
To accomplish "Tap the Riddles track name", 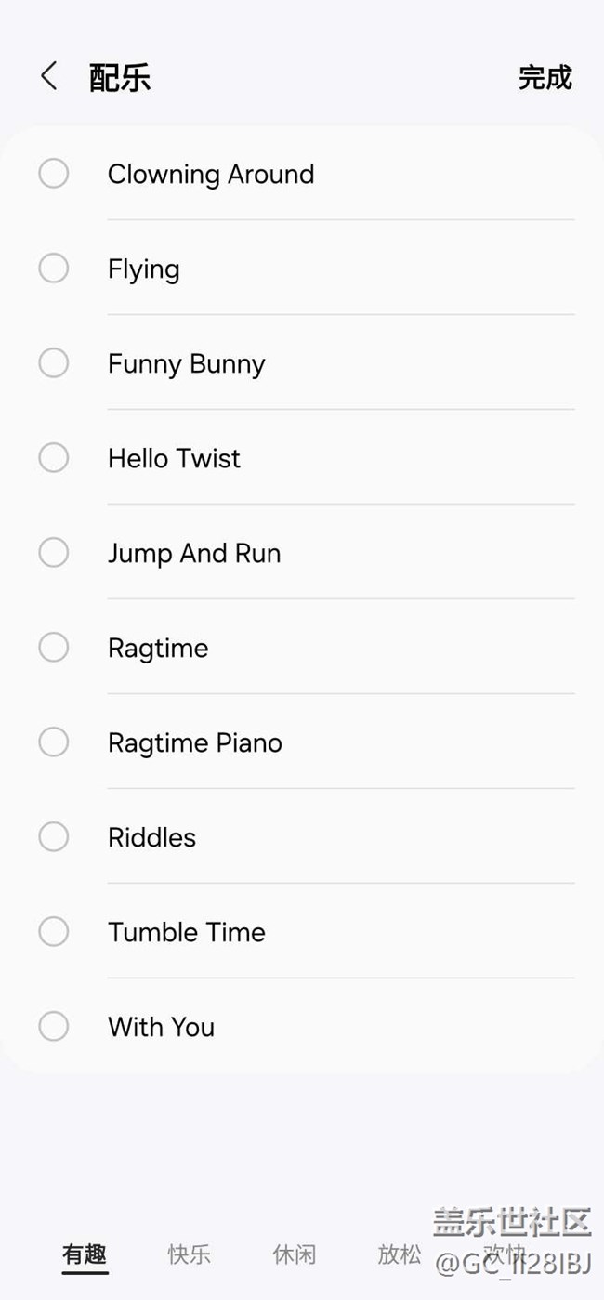I will tap(152, 837).
